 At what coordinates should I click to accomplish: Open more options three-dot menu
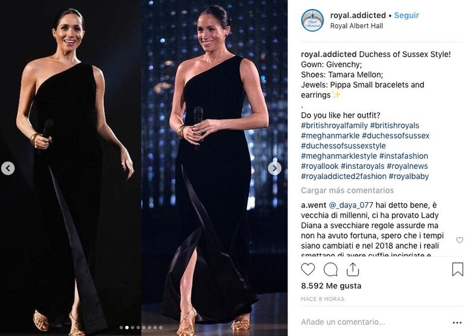(457, 323)
